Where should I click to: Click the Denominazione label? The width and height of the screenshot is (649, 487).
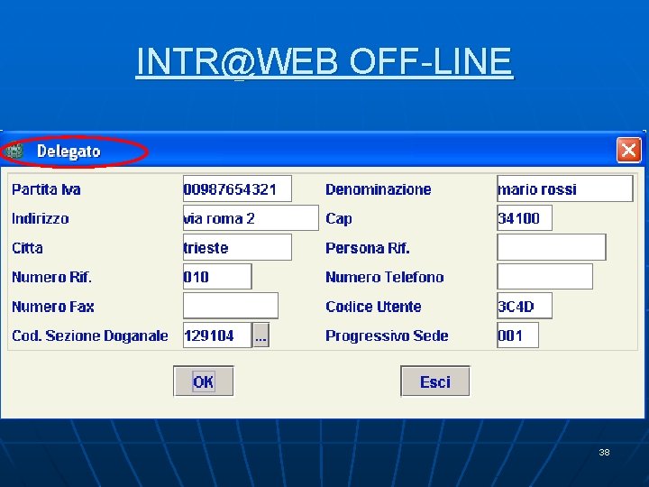click(x=379, y=189)
